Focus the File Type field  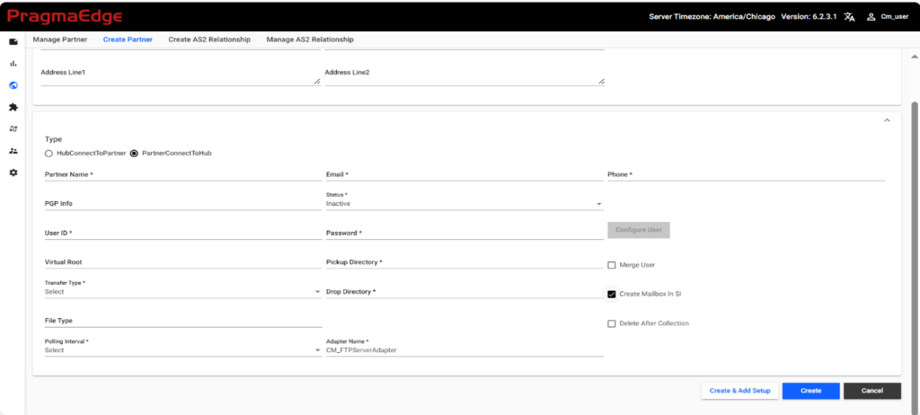(x=183, y=321)
